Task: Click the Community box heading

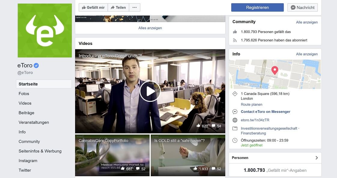Action: coord(244,22)
